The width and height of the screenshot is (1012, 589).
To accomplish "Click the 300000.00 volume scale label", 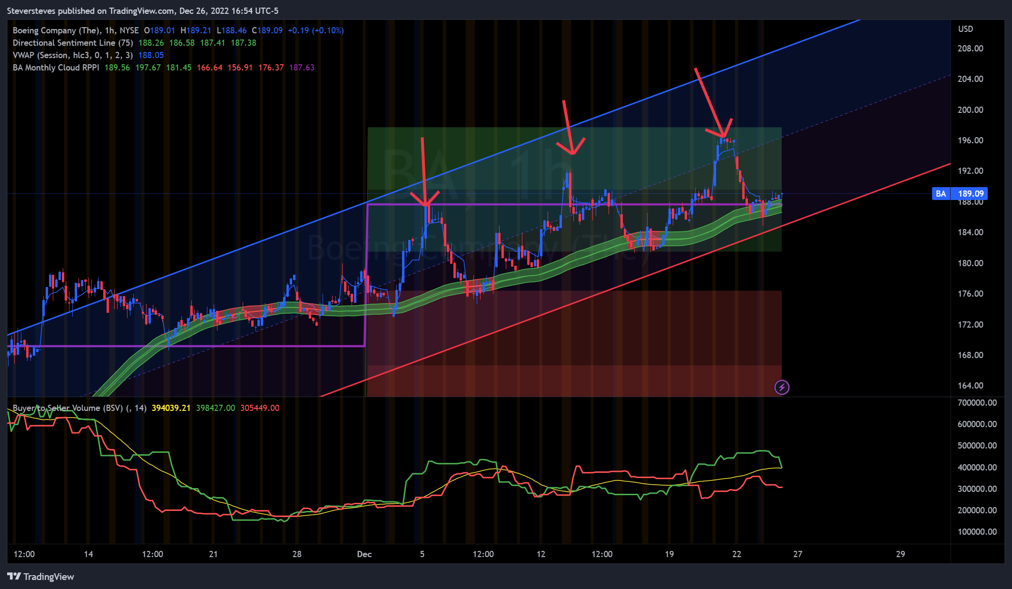I will [977, 489].
